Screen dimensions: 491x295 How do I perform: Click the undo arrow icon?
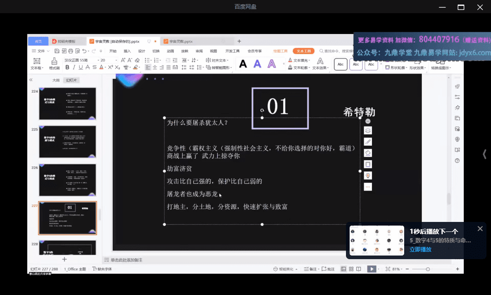pyautogui.click(x=84, y=51)
